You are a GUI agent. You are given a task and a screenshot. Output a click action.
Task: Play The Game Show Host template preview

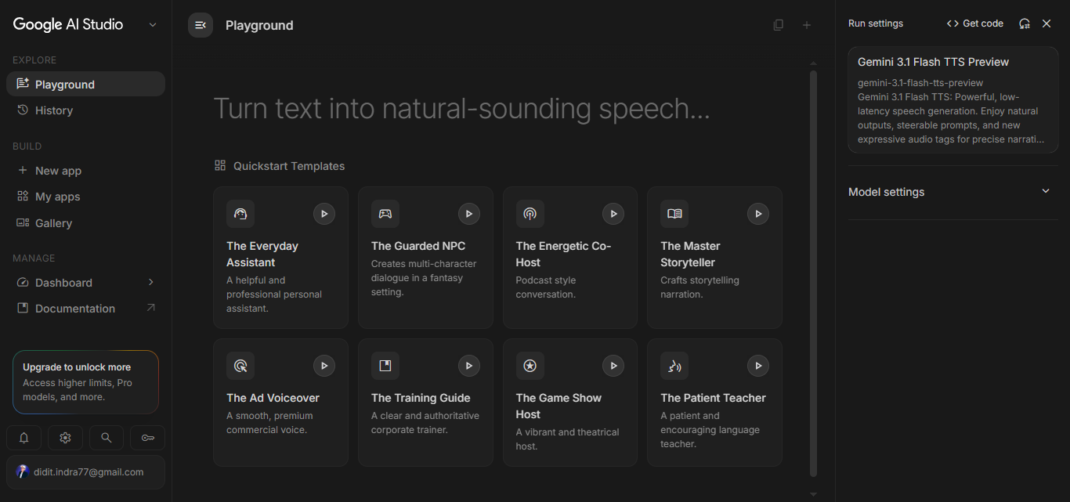(x=613, y=365)
